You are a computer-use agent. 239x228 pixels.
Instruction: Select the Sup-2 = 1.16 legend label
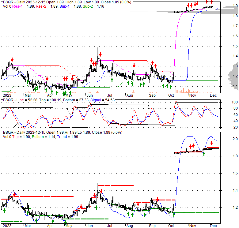point(93,6)
